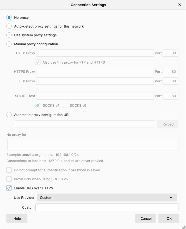Screen dimensions: 186x229
Task: Click the No proxy for text area
Action: tap(93, 144)
